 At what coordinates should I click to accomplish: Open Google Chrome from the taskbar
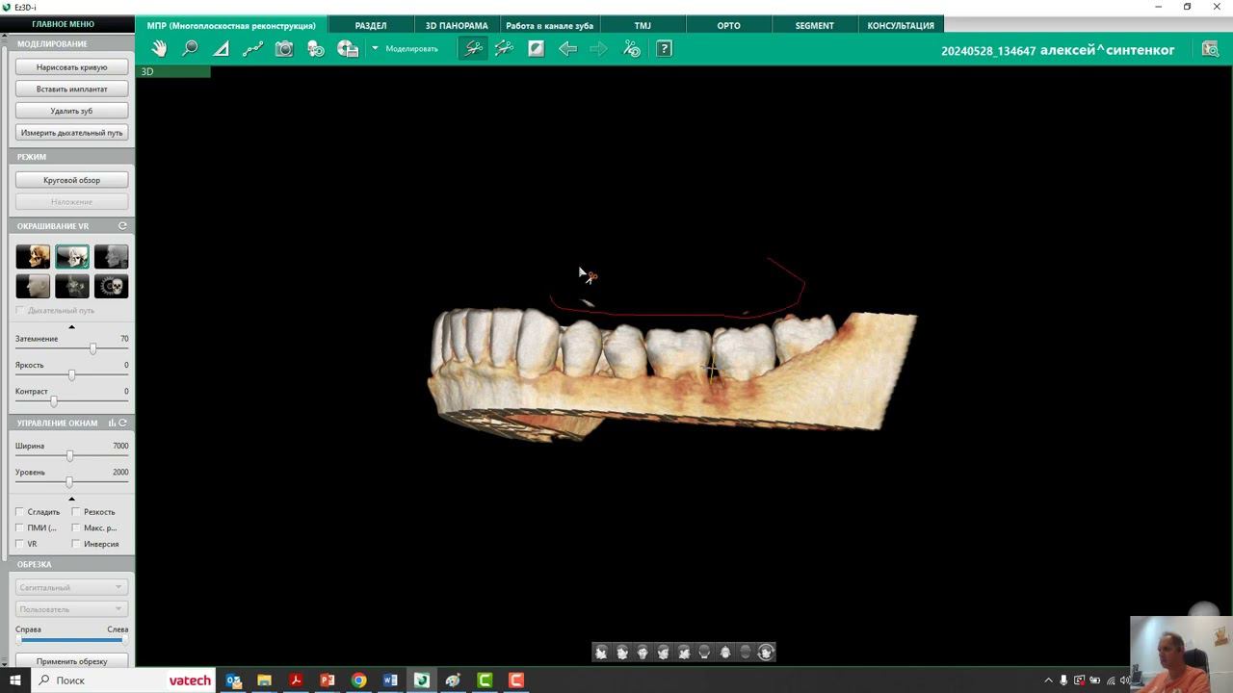click(358, 680)
